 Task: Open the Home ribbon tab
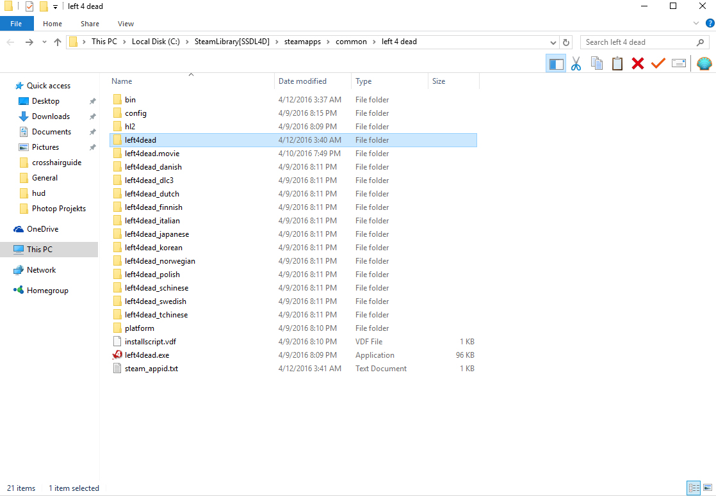(53, 24)
